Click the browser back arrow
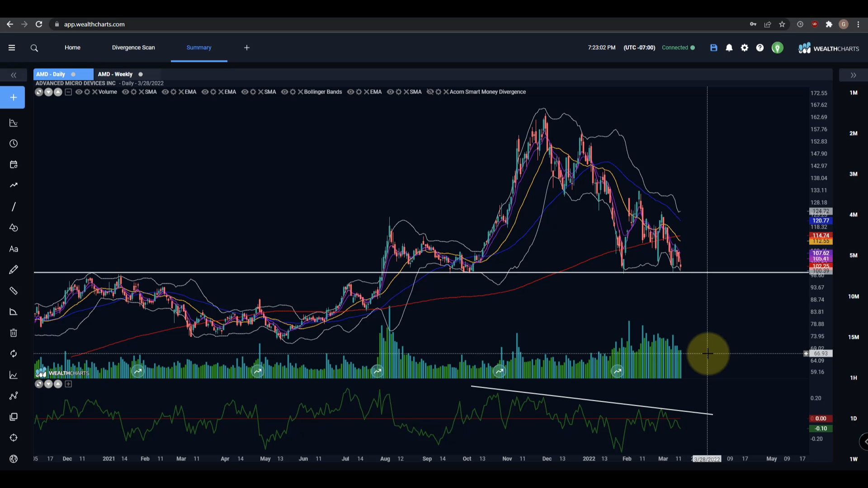Image resolution: width=868 pixels, height=488 pixels. [x=10, y=24]
